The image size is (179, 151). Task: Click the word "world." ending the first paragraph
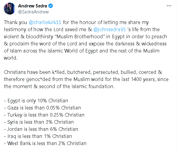(10, 58)
